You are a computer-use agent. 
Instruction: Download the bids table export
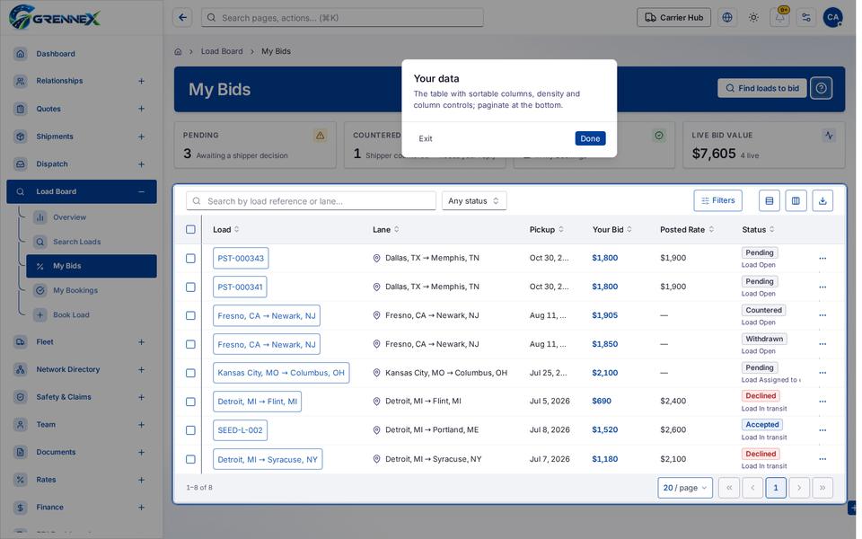pos(822,200)
